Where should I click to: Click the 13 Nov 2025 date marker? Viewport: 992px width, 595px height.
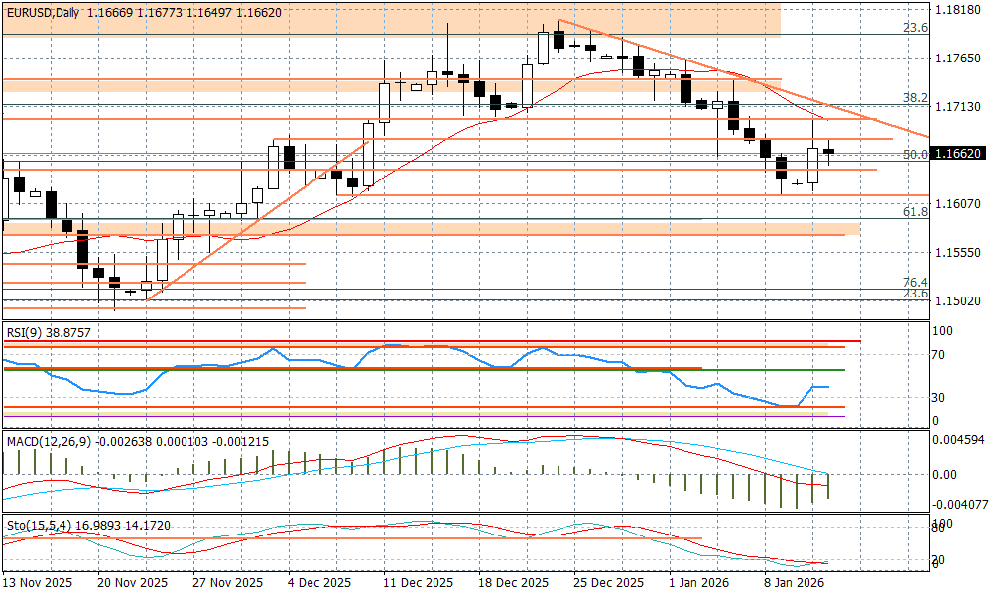(38, 583)
